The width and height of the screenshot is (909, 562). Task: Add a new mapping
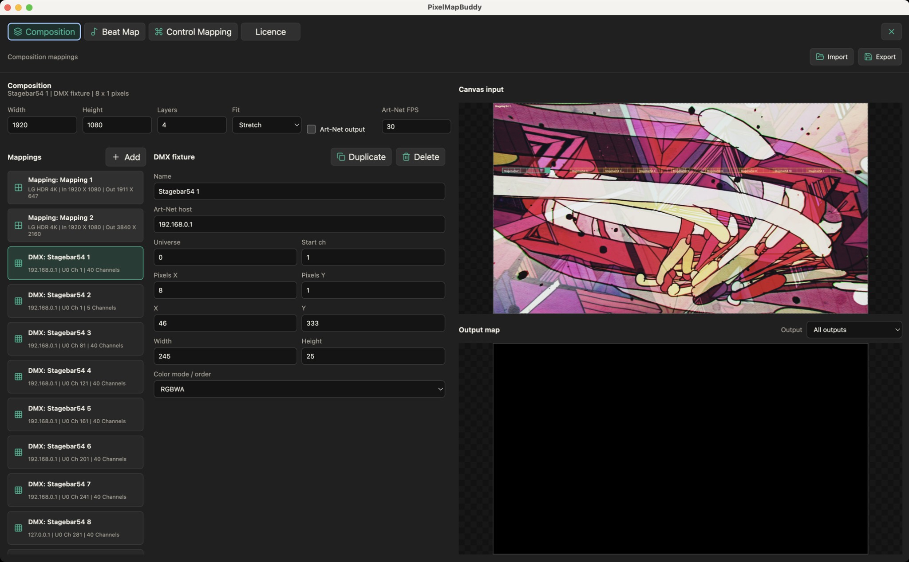point(126,157)
